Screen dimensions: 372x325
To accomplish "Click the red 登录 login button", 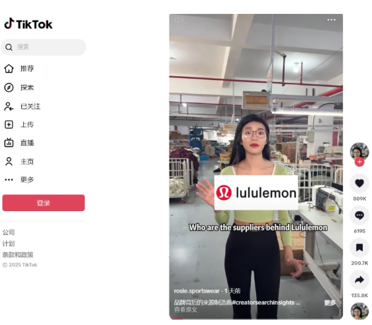I will (x=44, y=203).
